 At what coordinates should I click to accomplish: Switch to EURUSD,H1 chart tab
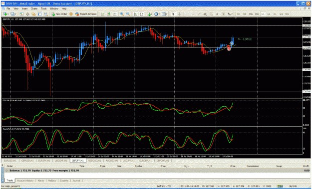click(10, 161)
